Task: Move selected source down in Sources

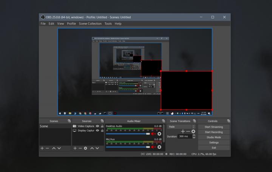Action: [97, 148]
